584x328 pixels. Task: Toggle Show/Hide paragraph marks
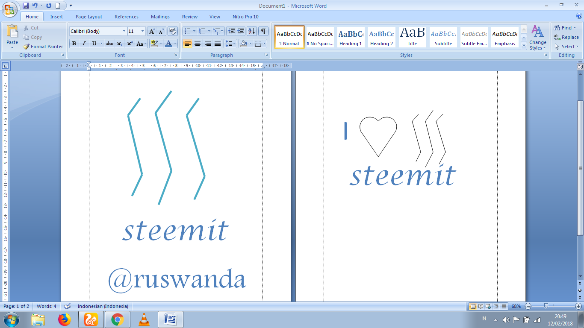coord(264,31)
